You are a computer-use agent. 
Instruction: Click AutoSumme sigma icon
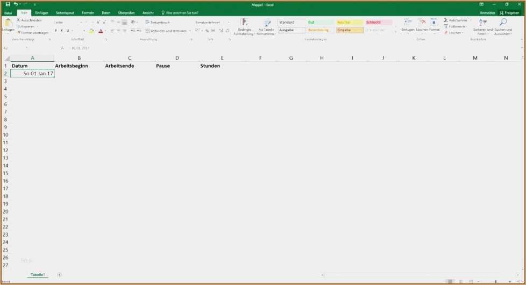446,20
